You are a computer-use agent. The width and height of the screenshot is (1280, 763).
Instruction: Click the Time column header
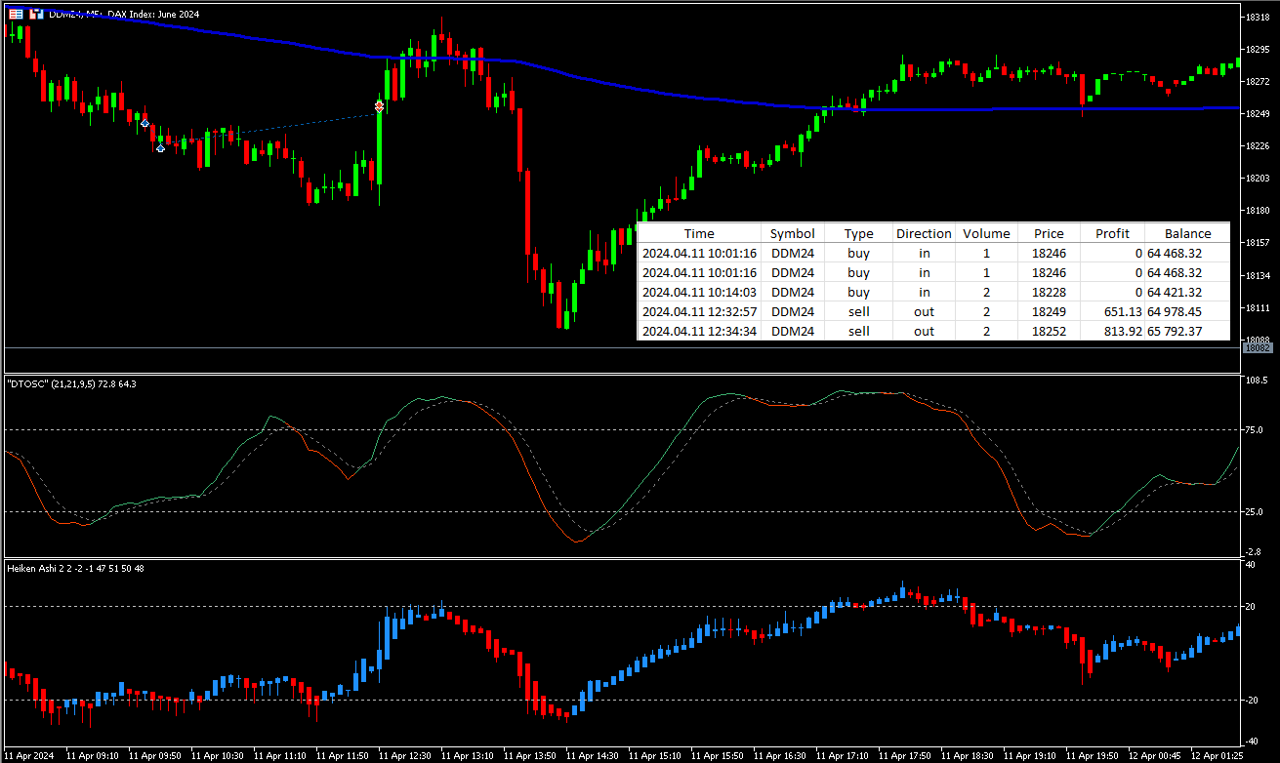(699, 233)
